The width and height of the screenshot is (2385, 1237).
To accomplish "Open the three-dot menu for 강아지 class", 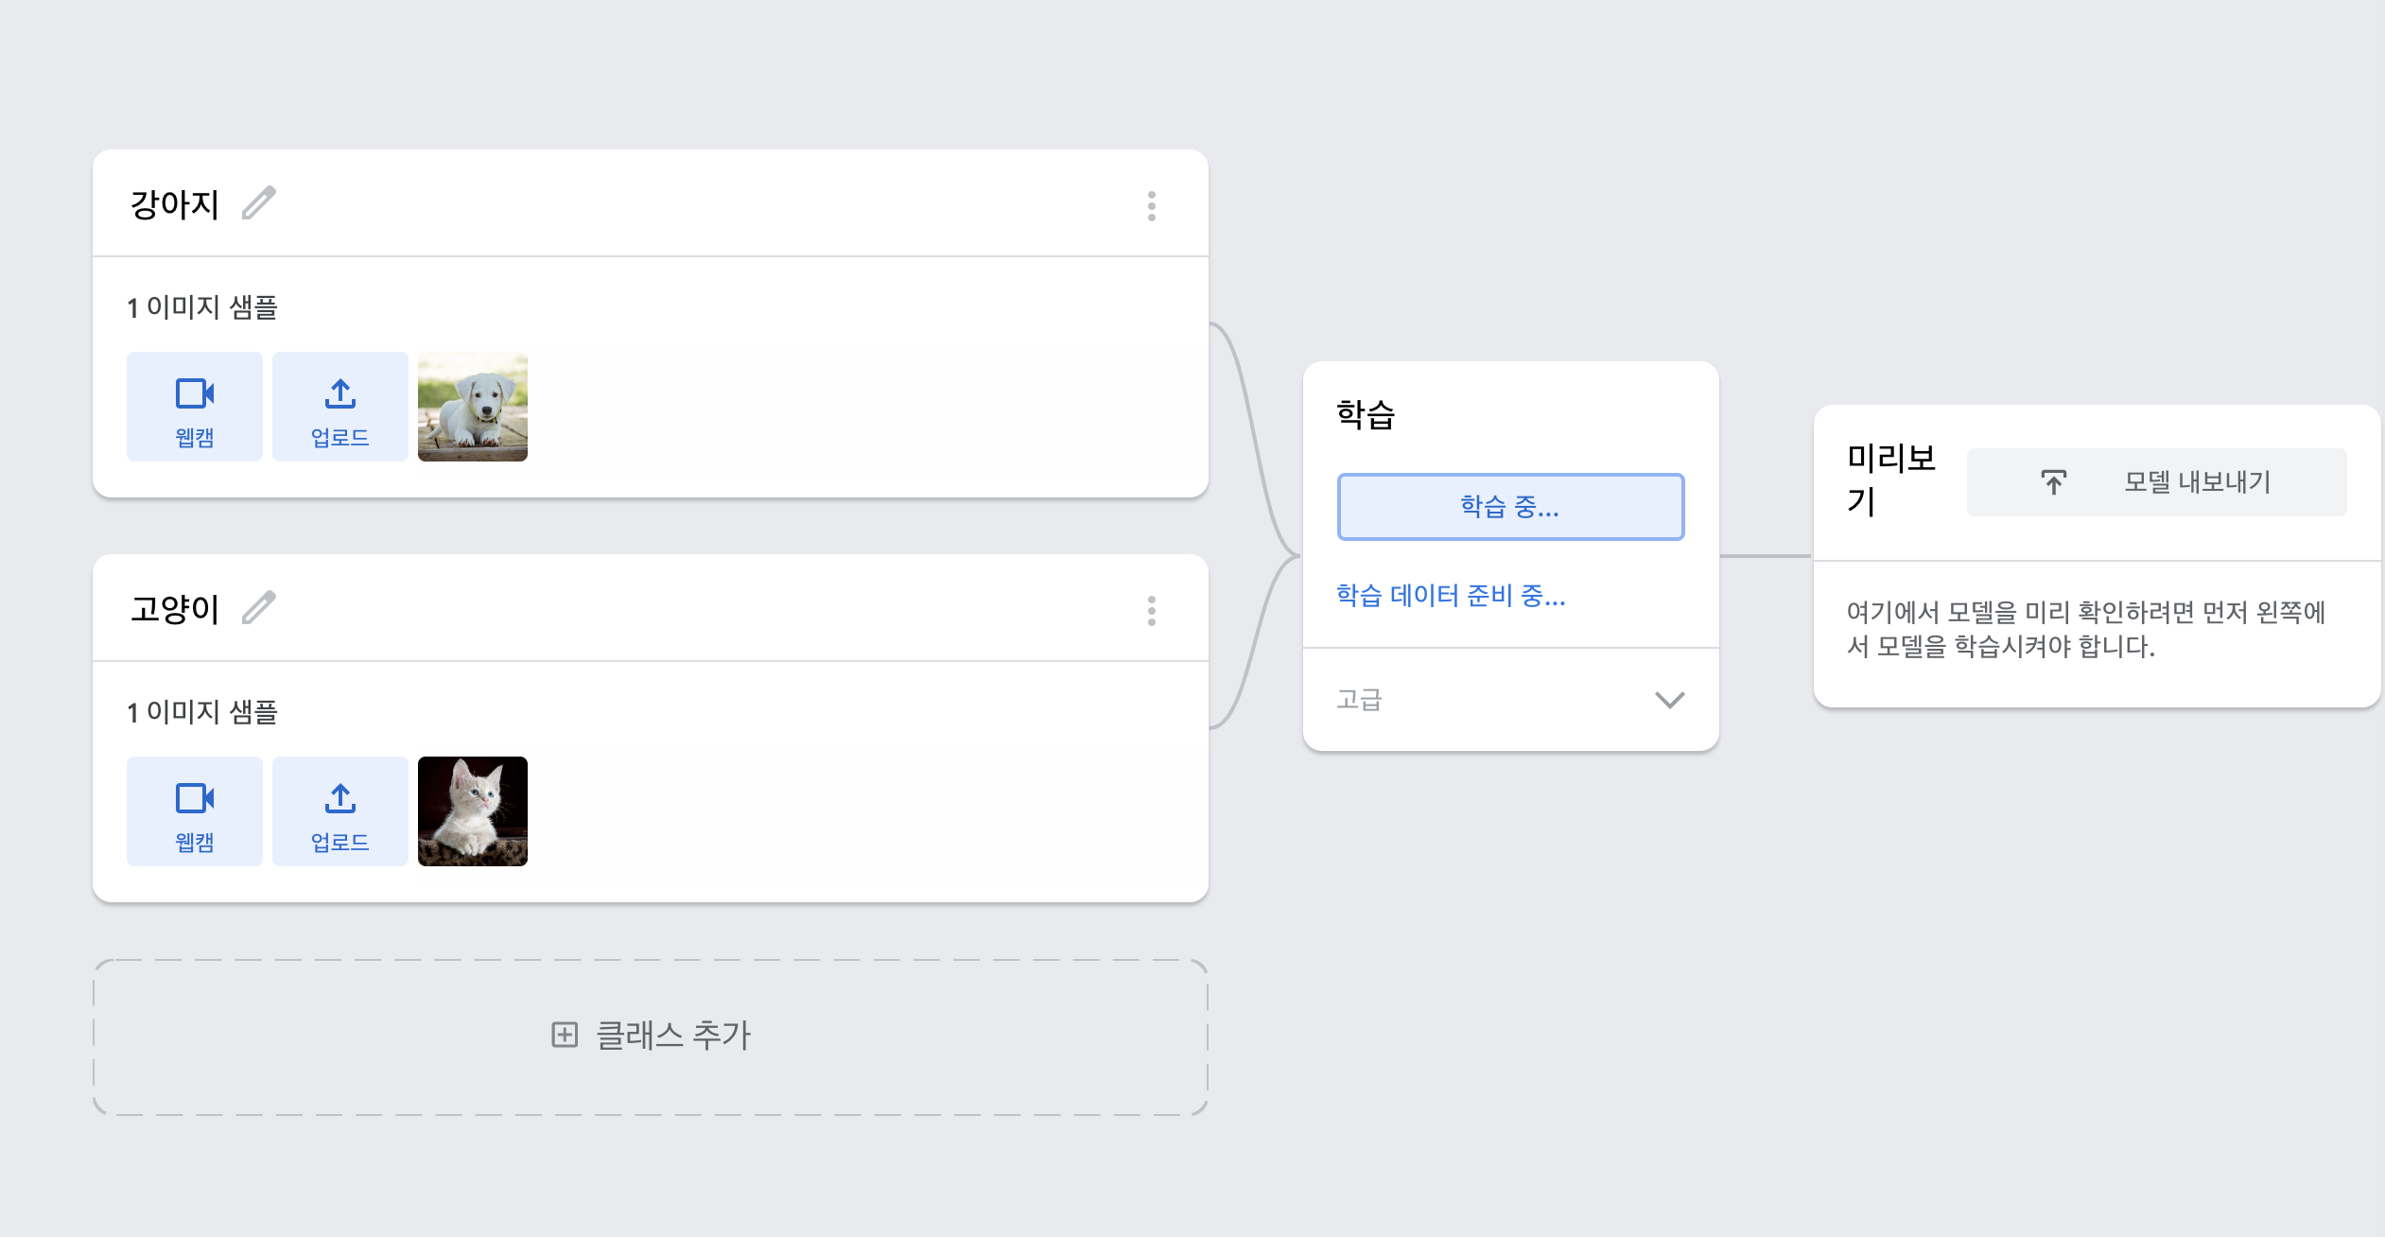I will [1151, 205].
